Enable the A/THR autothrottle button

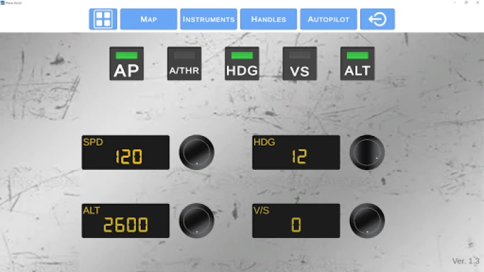coord(184,64)
